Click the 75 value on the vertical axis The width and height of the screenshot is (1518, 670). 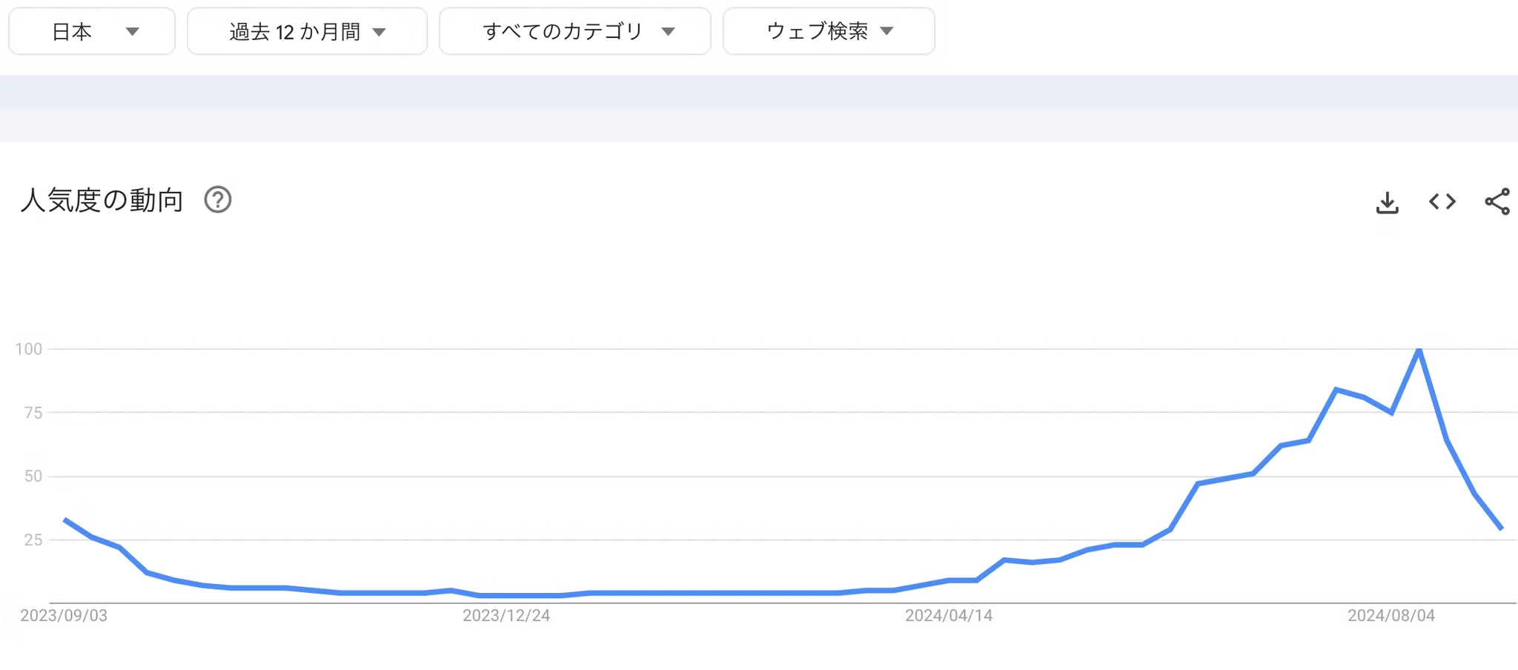click(x=33, y=413)
